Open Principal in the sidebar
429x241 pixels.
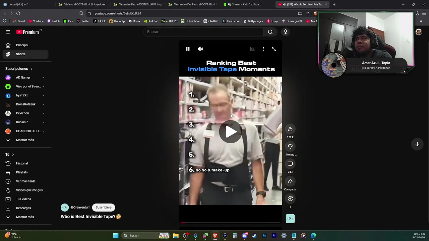(x=25, y=45)
